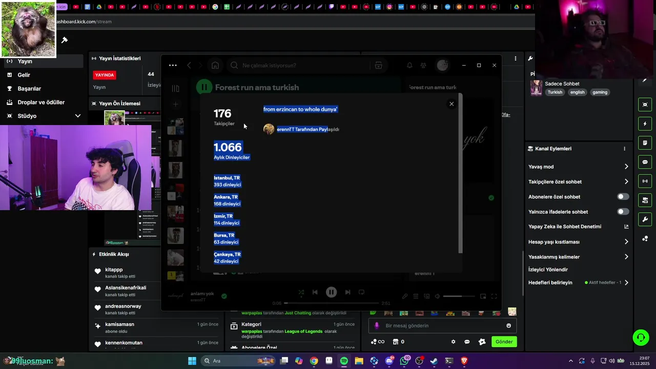The width and height of the screenshot is (656, 369).
Task: Open Spotify connect to device icon
Action: (426, 296)
